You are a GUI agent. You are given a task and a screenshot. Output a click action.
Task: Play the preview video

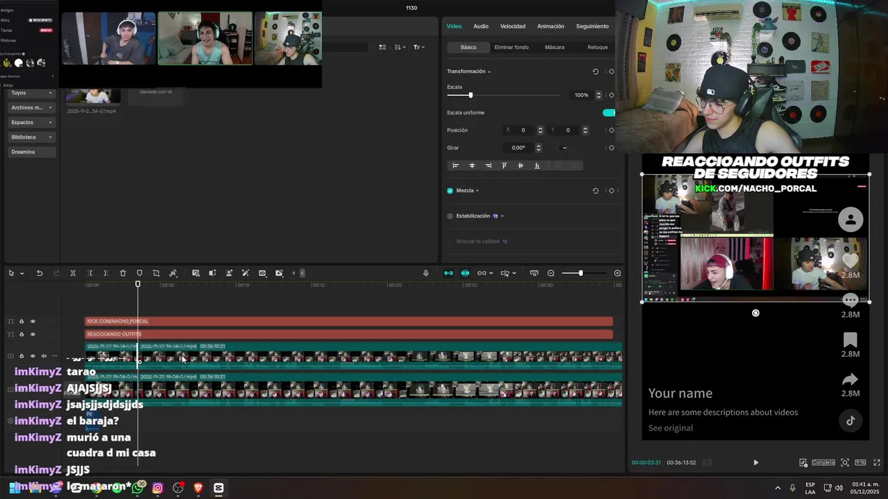coord(755,462)
